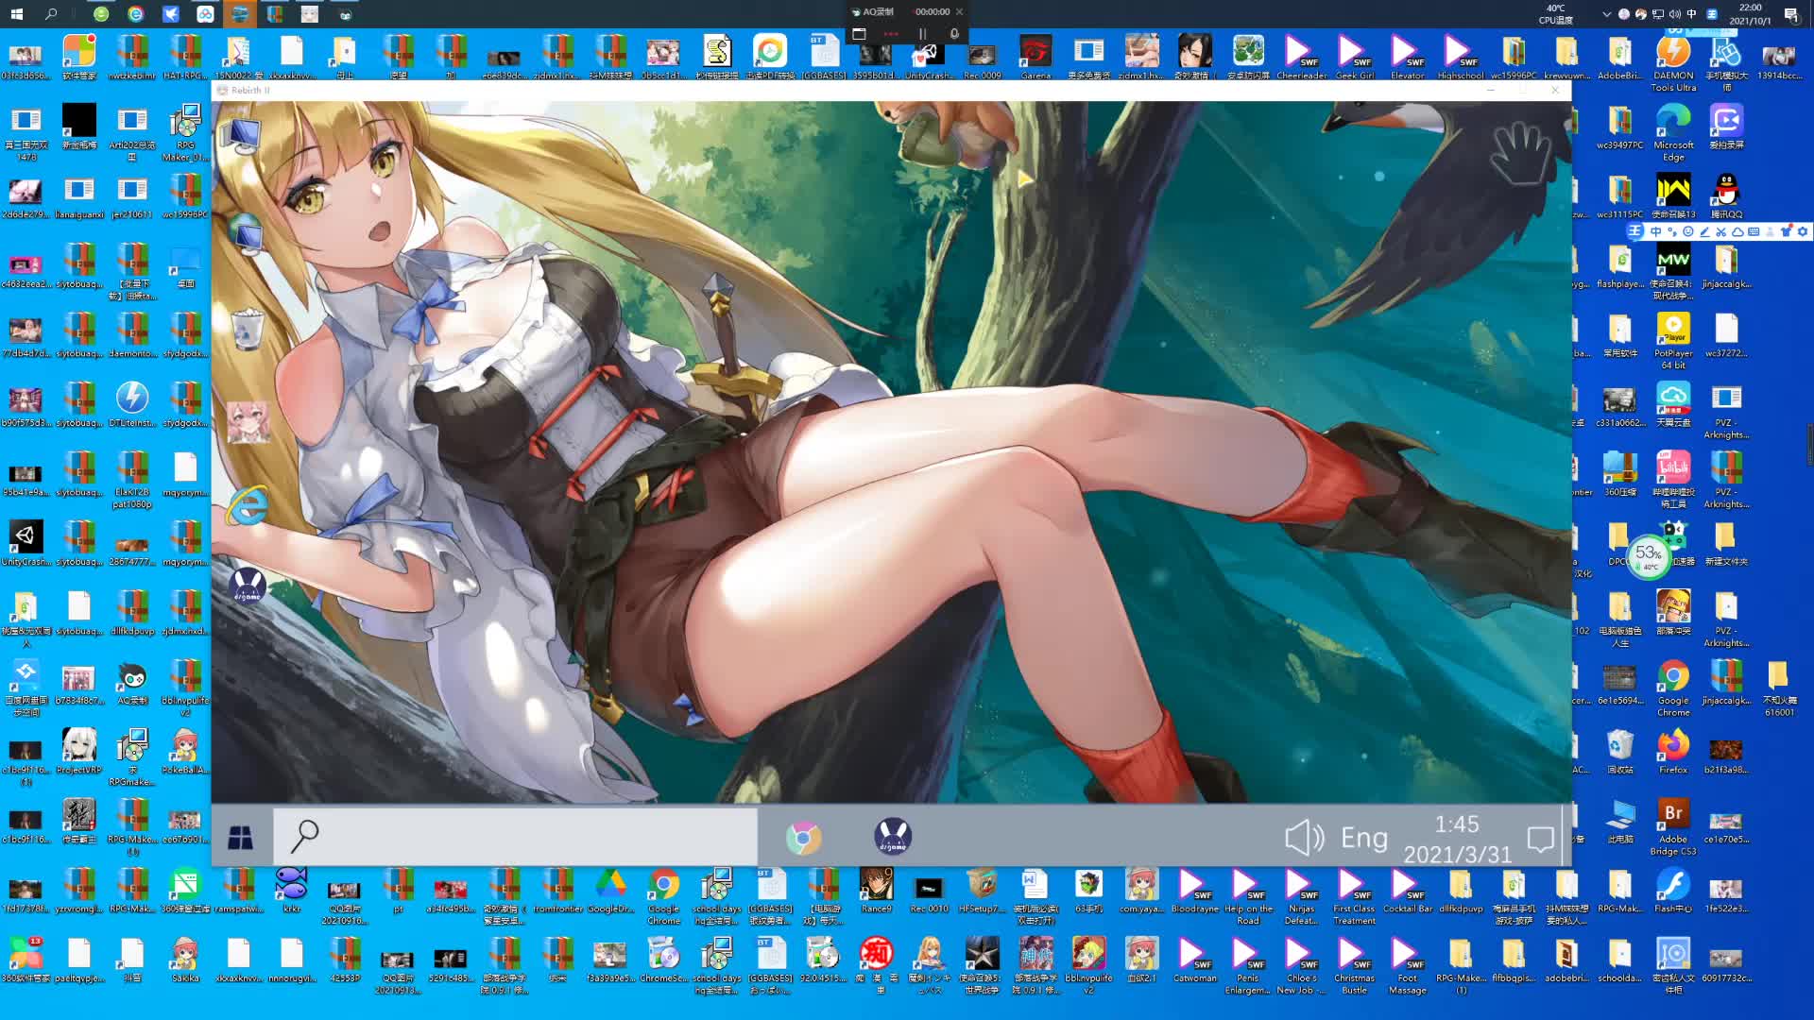The width and height of the screenshot is (1814, 1020).
Task: Open the rabbit drgame icon on in-game taskbar
Action: click(x=893, y=837)
